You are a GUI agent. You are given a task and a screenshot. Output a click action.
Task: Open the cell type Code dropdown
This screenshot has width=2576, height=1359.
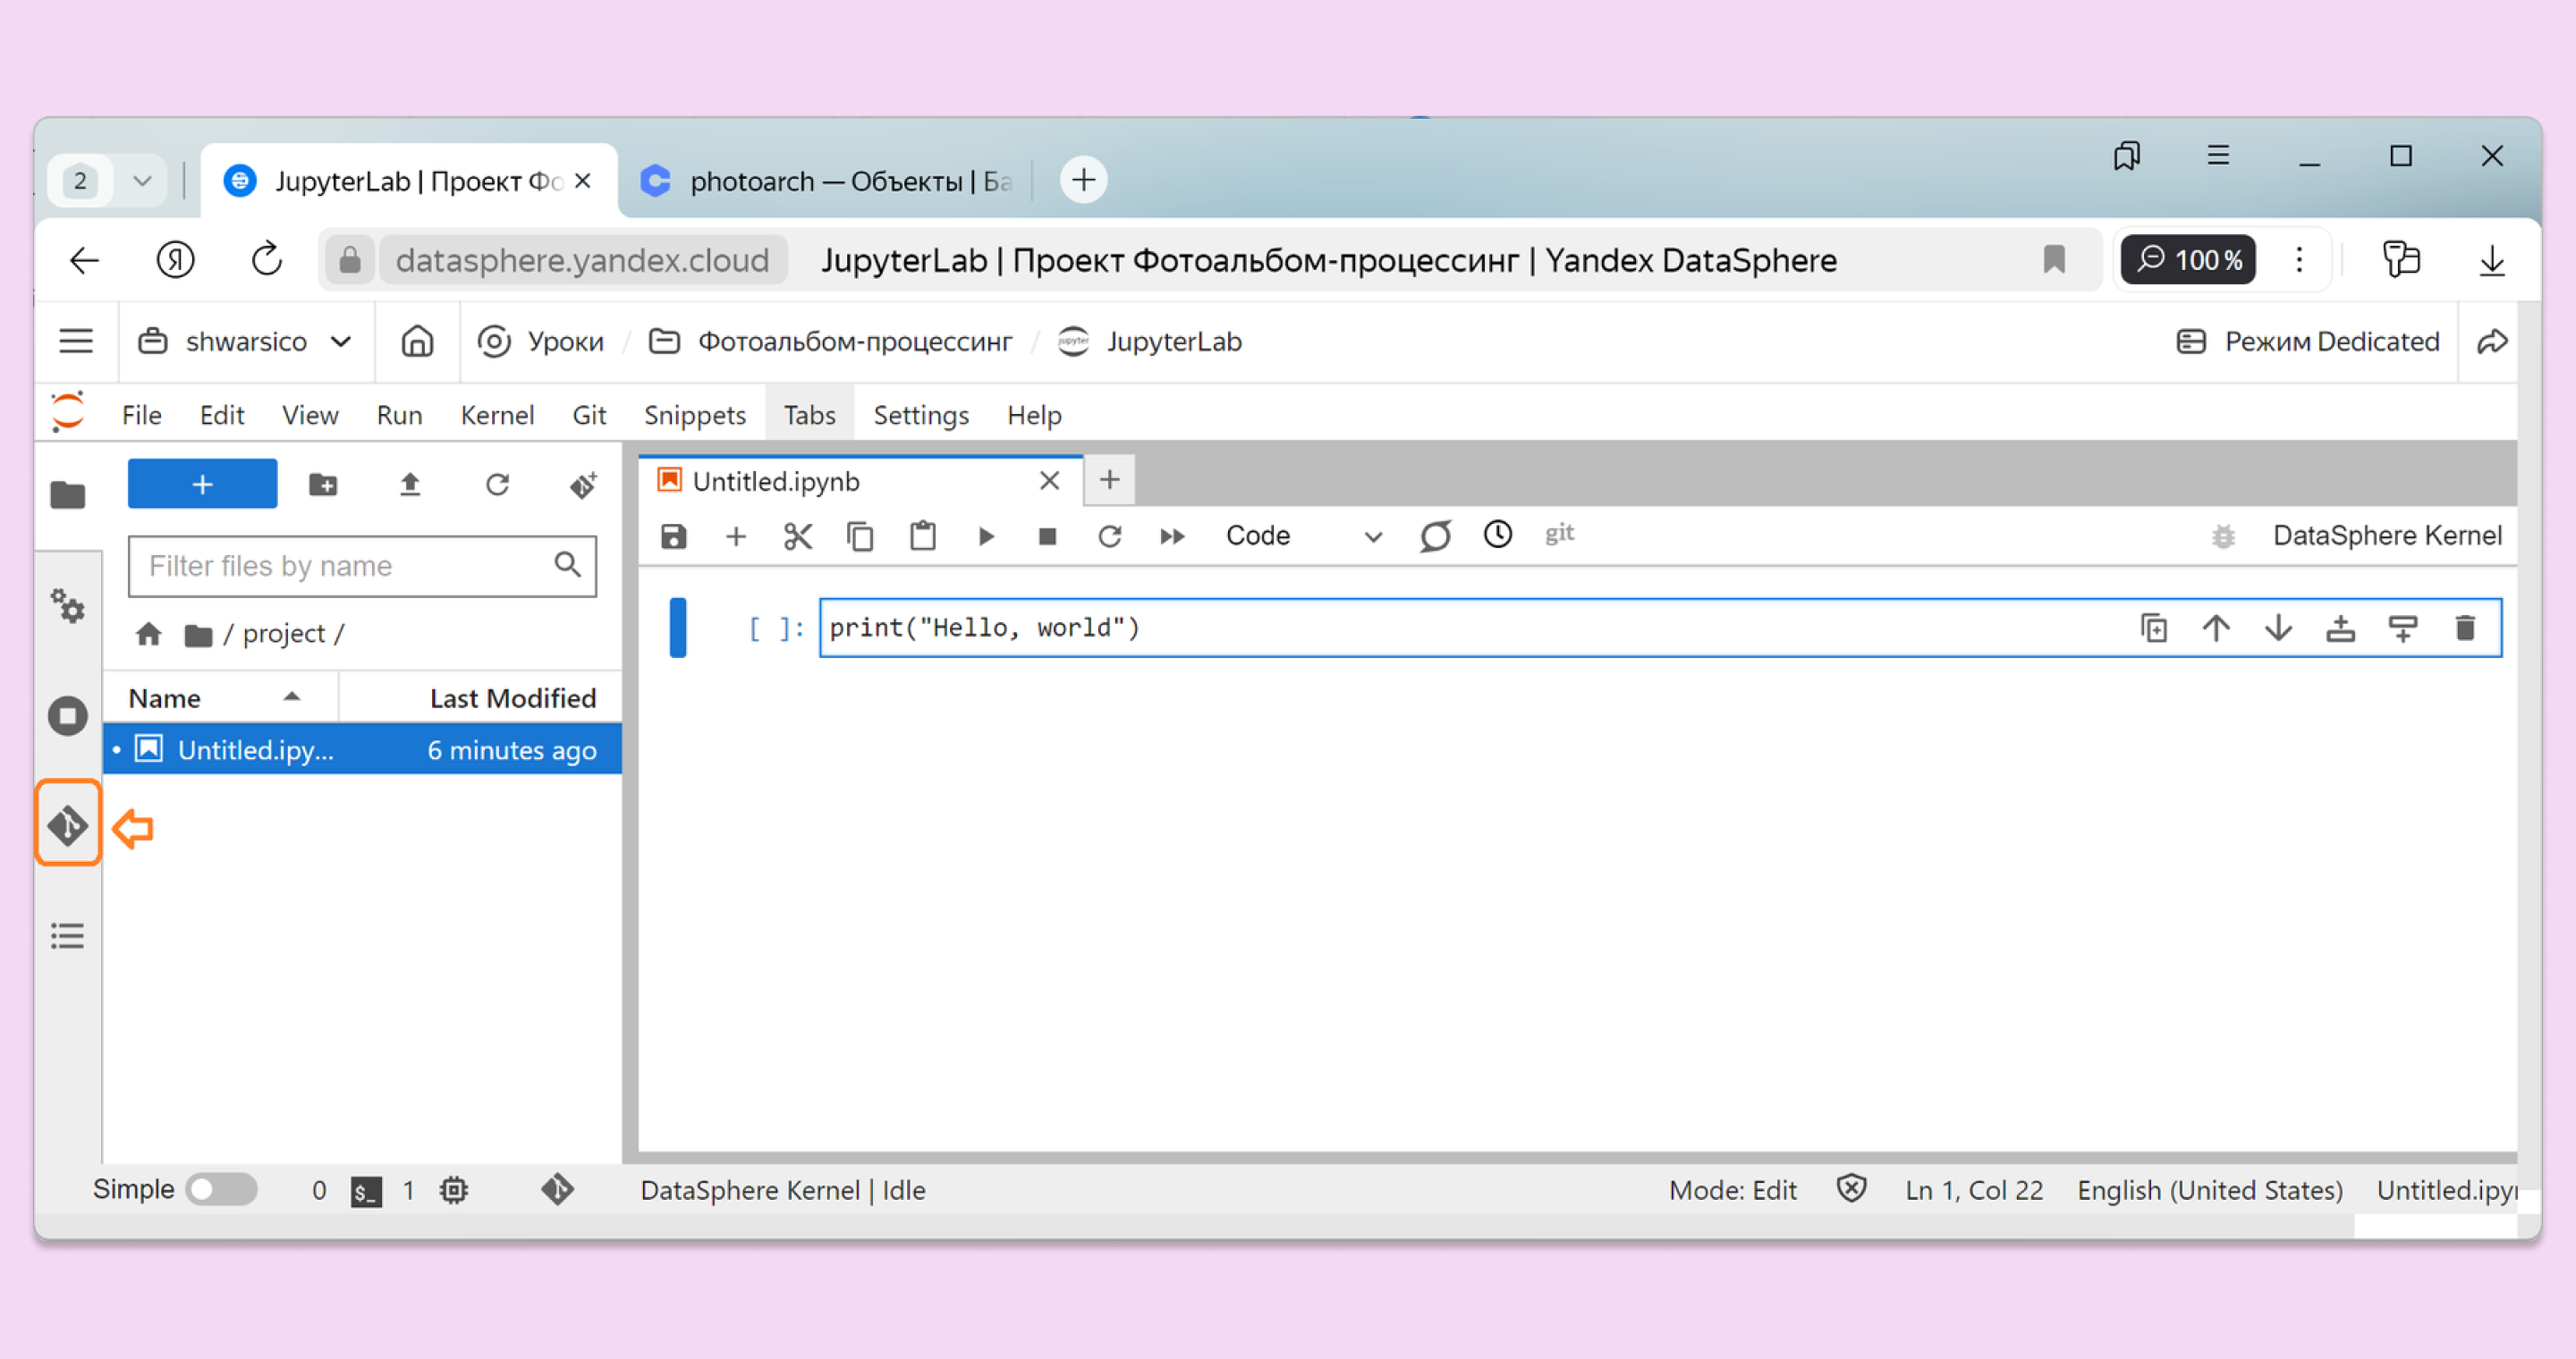click(1304, 536)
